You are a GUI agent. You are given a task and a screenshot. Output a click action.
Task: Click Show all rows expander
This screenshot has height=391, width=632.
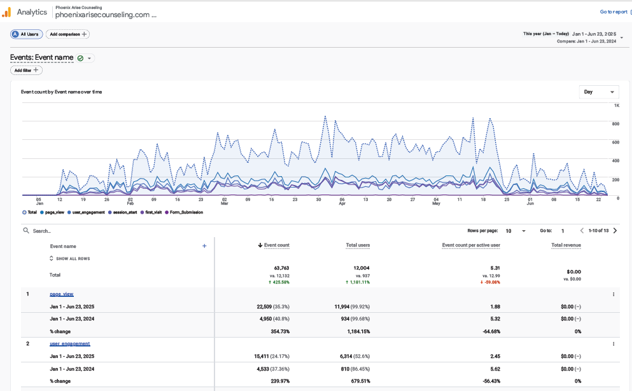click(70, 259)
